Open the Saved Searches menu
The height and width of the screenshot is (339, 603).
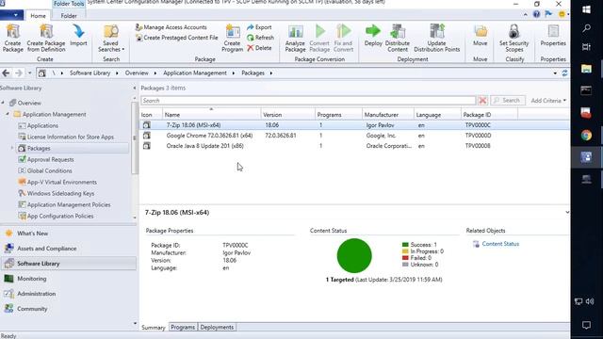[x=111, y=38]
